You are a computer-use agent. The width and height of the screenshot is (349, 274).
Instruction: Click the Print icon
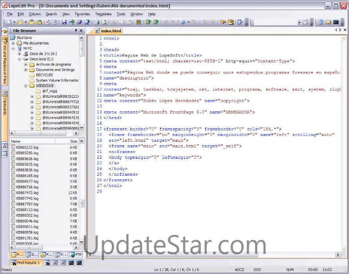(x=97, y=22)
